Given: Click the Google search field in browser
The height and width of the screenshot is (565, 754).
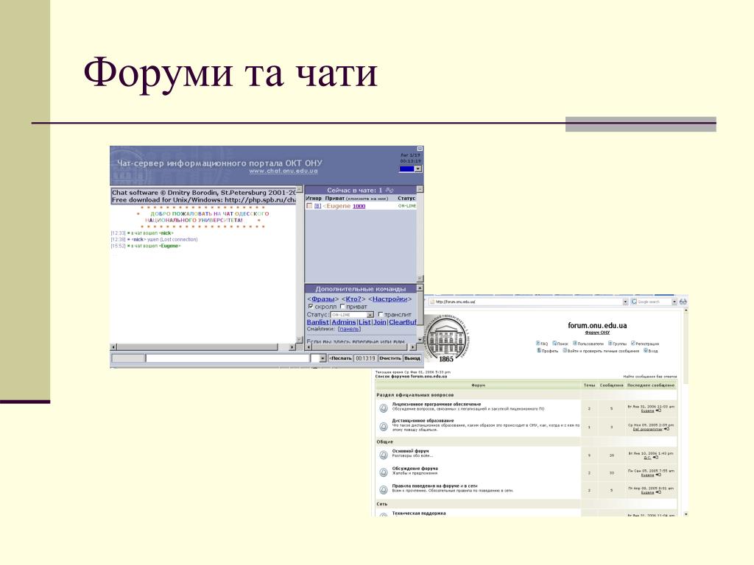Looking at the screenshot, I should pyautogui.click(x=654, y=302).
